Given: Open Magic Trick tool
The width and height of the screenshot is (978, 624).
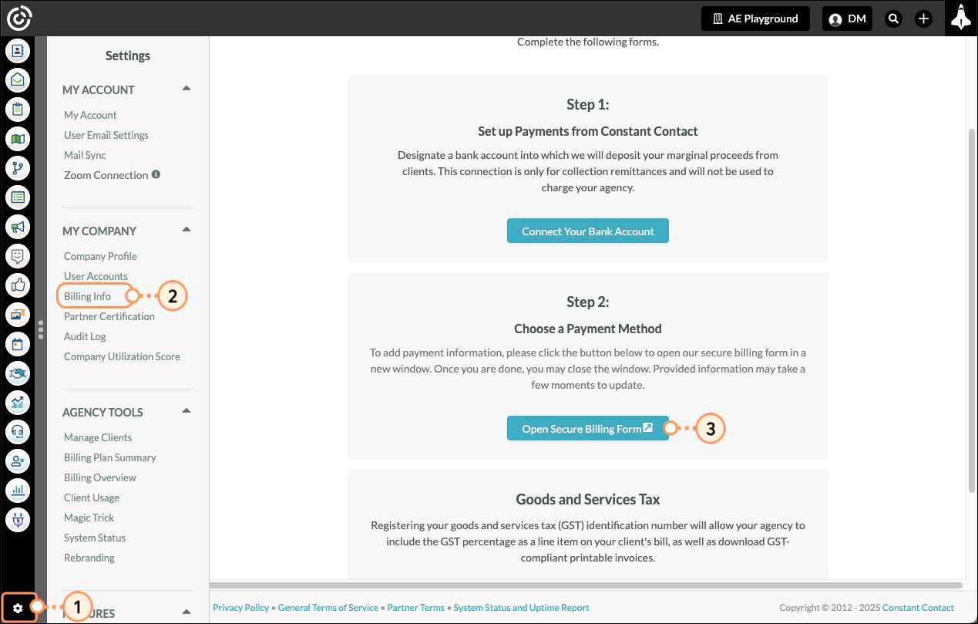Looking at the screenshot, I should click(89, 518).
